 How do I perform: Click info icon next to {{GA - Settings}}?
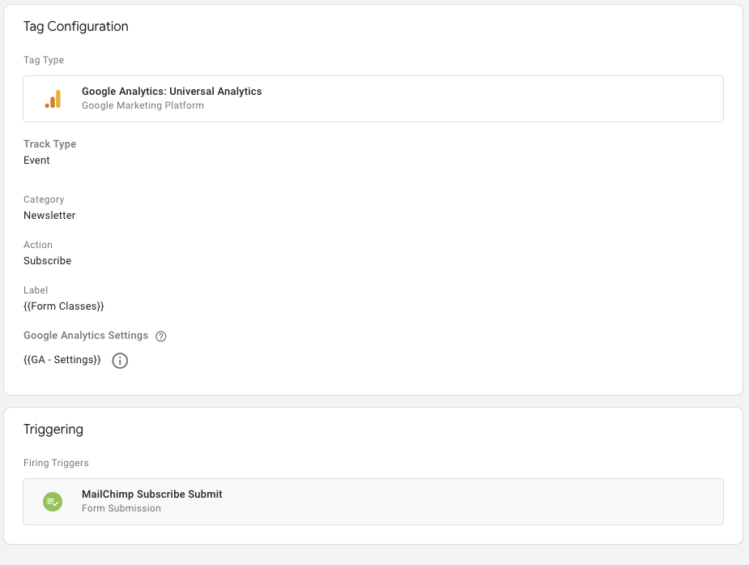[x=120, y=361]
